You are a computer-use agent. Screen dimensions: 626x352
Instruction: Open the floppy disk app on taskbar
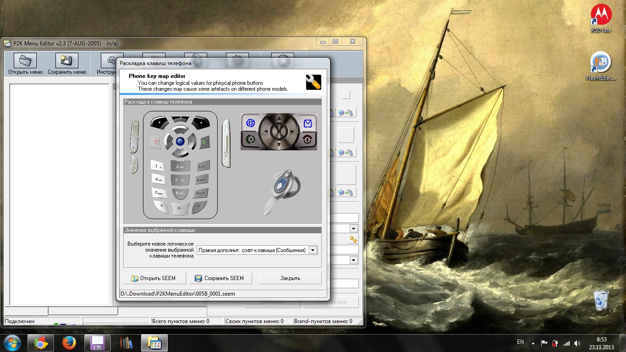(97, 343)
